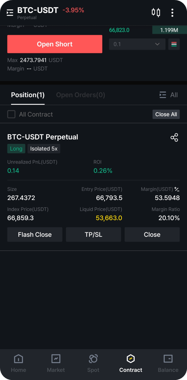Toggle order book layout icon
Image resolution: width=187 pixels, height=380 pixels.
click(x=174, y=44)
